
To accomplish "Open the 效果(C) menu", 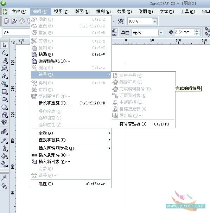I will tap(125, 12).
